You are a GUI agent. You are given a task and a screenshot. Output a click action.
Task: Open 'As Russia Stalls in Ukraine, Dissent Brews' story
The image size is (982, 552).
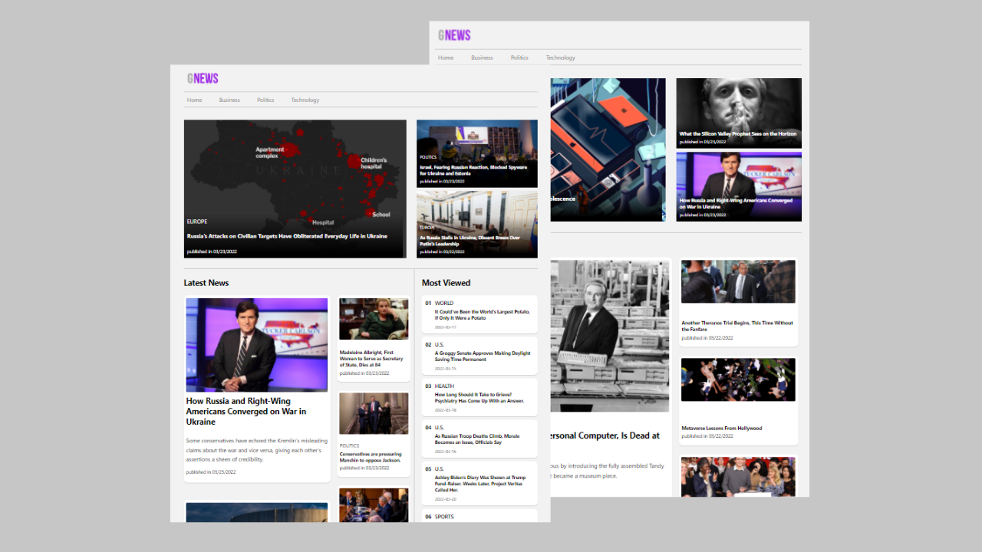coord(470,241)
